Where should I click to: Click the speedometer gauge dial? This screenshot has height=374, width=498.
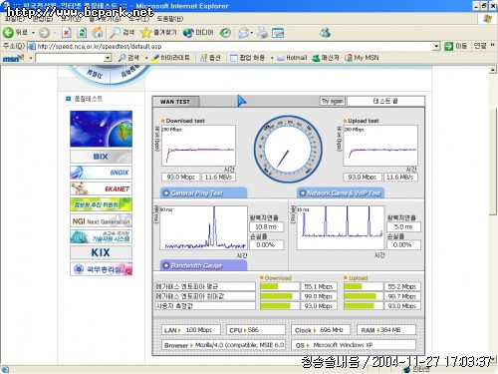pyautogui.click(x=288, y=150)
